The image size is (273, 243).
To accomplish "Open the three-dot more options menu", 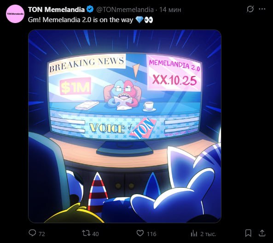I will 262,9.
